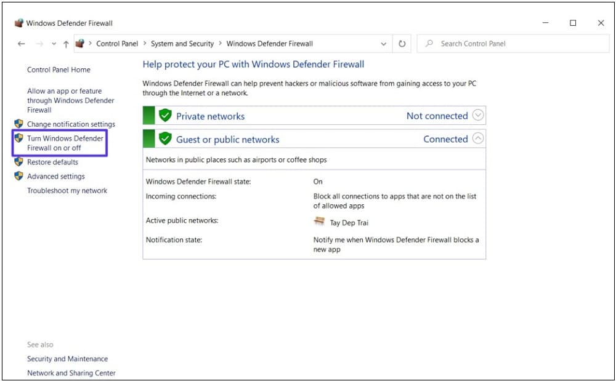Click the Windows Defender Firewall title bar icon
Image resolution: width=616 pixels, height=381 pixels.
(x=19, y=23)
